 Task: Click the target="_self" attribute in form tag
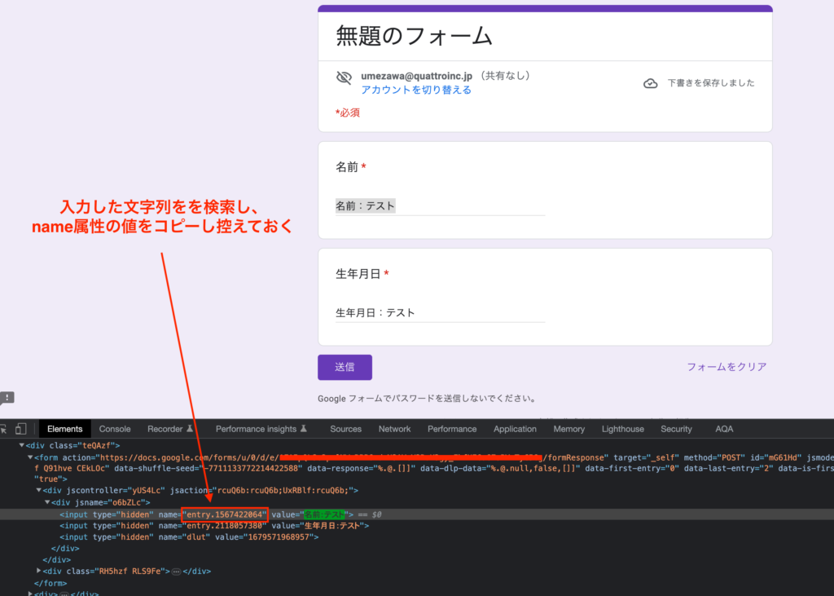[x=646, y=457]
